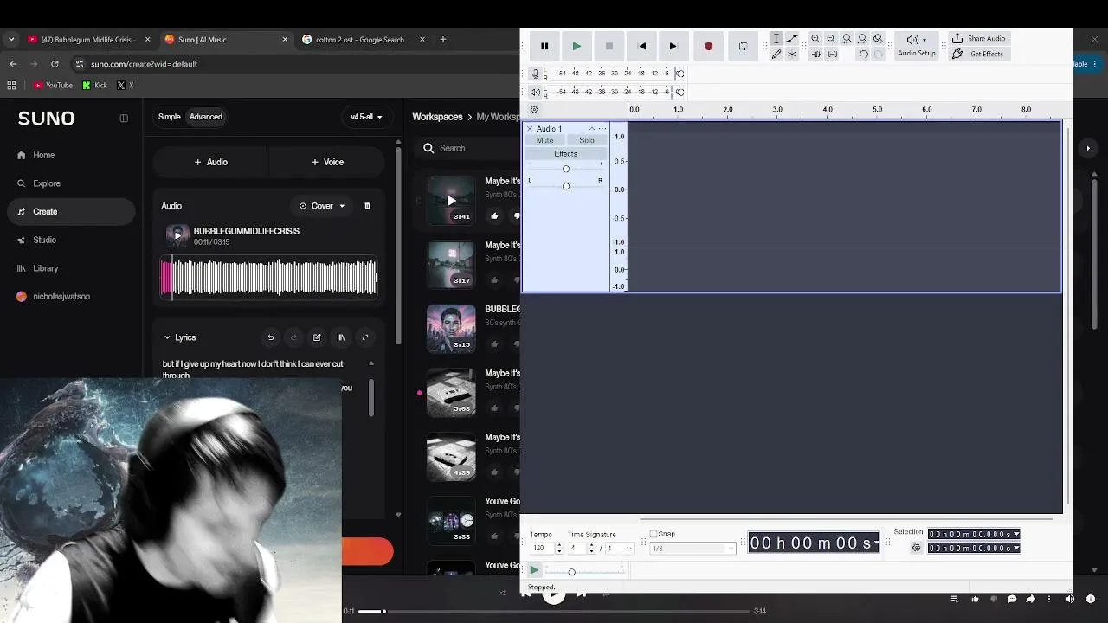This screenshot has height=623, width=1108.
Task: Choose the Audacity Multi-tool
Action: pos(792,55)
